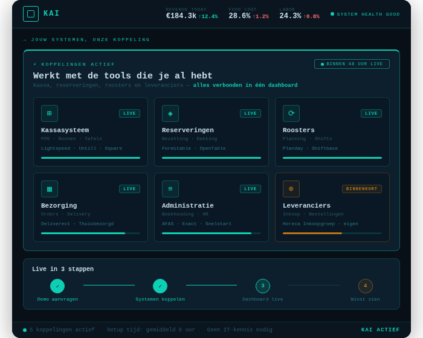
Task: Click the Administratie card title
Action: point(188,206)
